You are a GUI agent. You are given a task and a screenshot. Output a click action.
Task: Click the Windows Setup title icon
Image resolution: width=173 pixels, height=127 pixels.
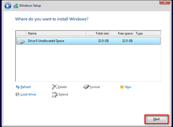tap(16, 5)
